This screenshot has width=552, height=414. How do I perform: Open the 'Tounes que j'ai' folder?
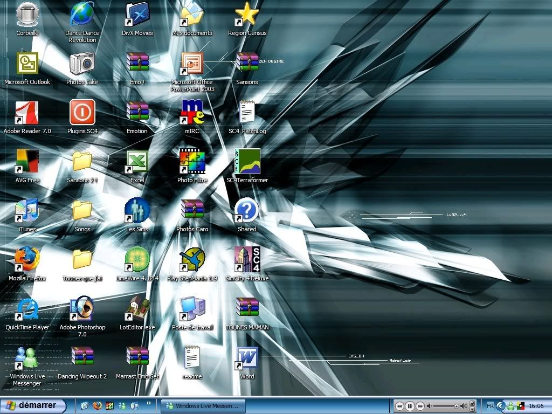click(x=82, y=264)
